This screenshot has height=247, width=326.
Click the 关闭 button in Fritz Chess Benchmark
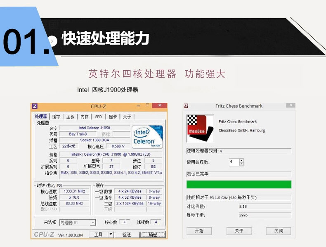pos(279,231)
